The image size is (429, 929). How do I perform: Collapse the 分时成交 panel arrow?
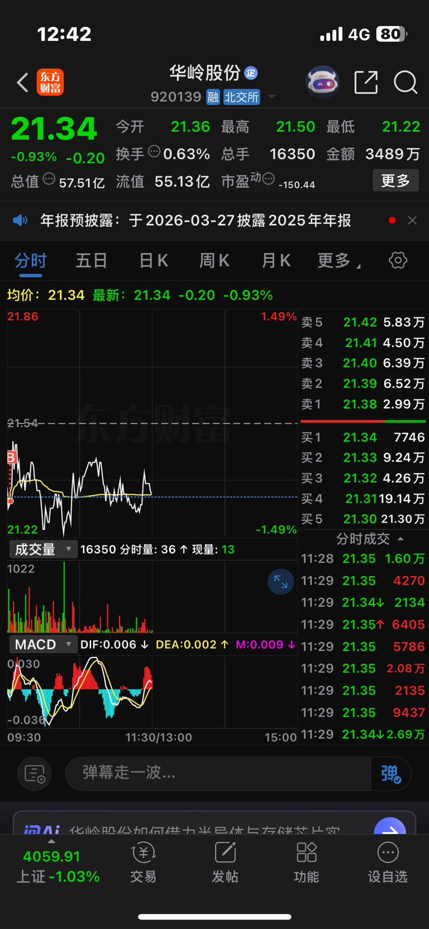[401, 539]
